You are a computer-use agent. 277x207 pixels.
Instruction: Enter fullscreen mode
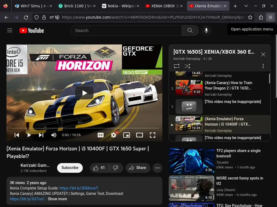point(153,135)
